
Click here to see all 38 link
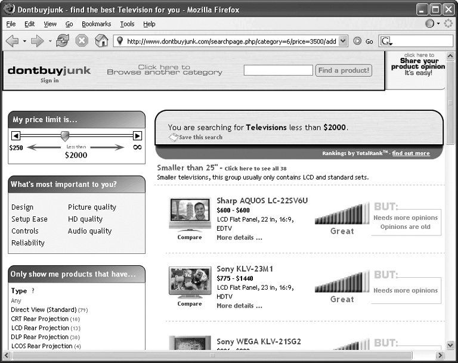point(255,169)
